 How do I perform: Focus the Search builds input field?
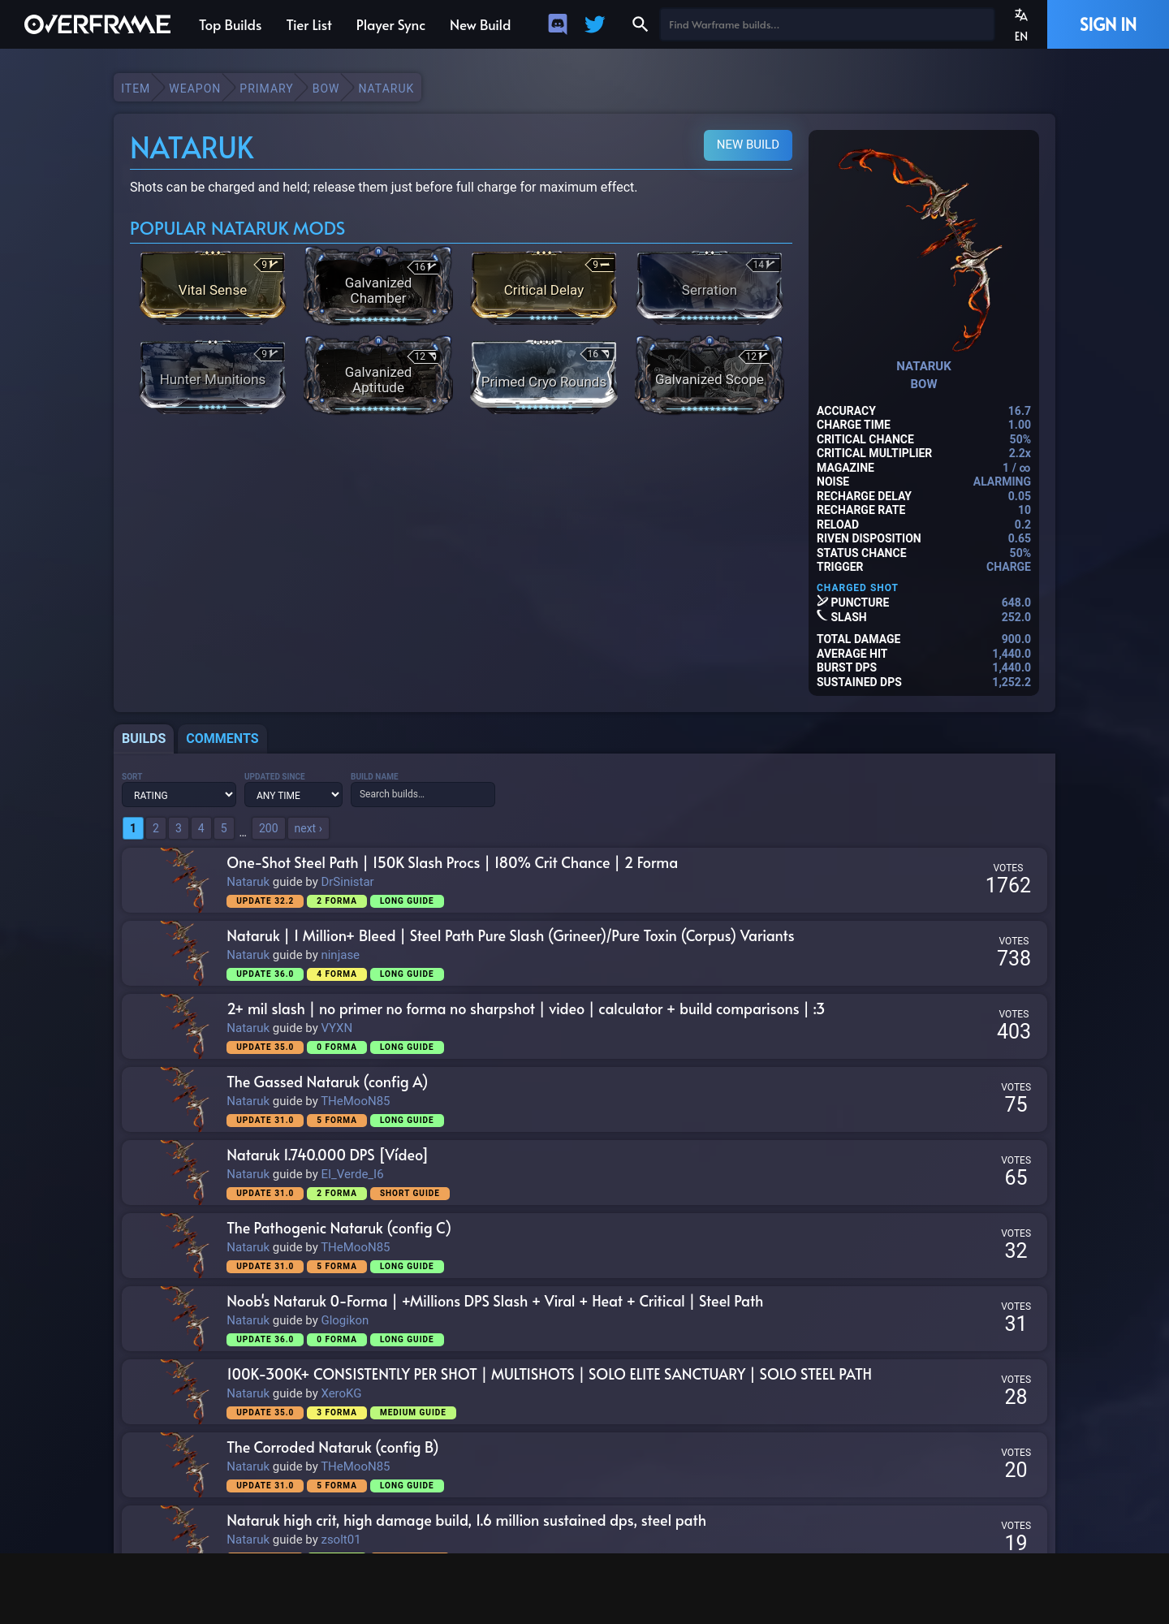[423, 794]
